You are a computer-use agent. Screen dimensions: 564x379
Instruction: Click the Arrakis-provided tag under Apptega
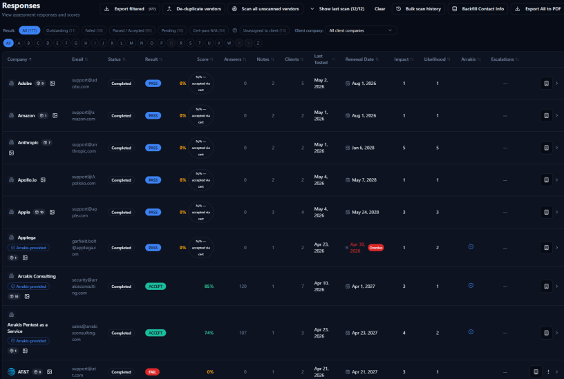(28, 248)
